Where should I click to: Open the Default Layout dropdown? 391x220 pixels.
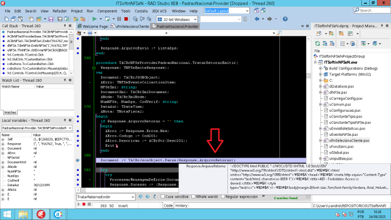click(247, 11)
